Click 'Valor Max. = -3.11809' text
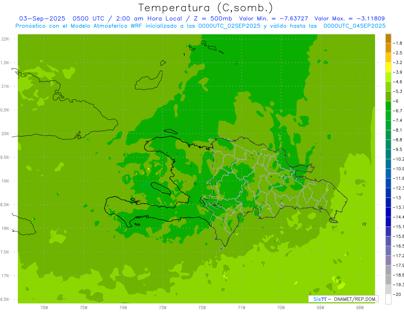Screen dimensions: 404x312 coord(349,19)
